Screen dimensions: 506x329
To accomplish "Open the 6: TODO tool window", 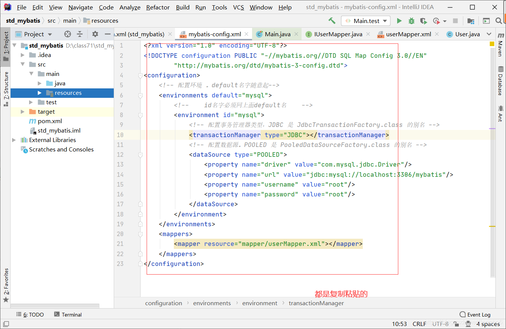I will tap(30, 315).
